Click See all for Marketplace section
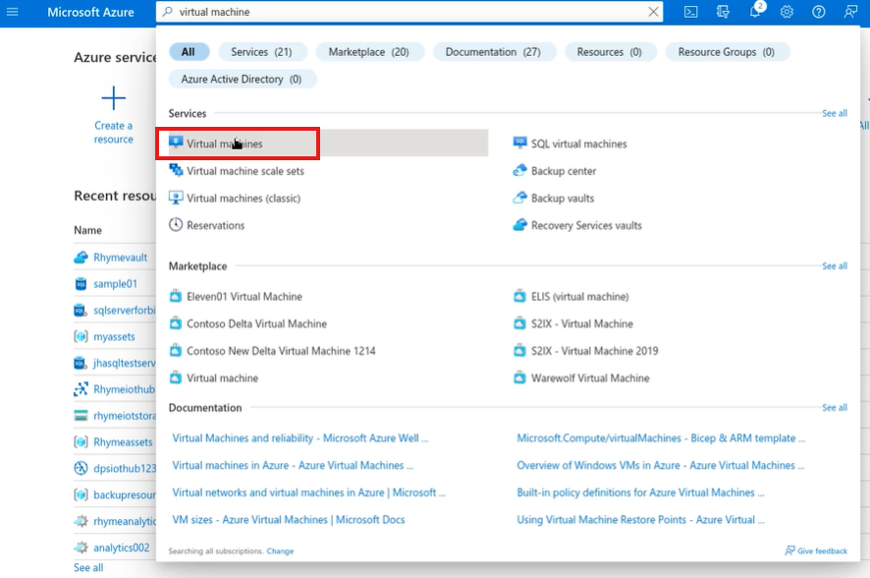 point(835,266)
